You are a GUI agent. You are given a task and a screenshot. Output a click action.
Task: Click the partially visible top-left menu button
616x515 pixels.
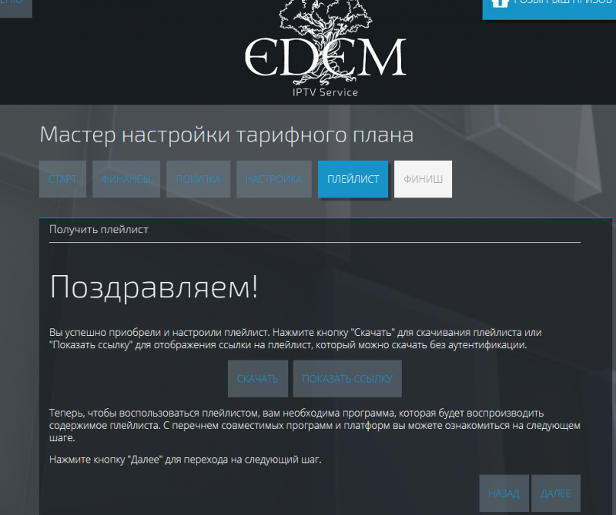pyautogui.click(x=15, y=8)
